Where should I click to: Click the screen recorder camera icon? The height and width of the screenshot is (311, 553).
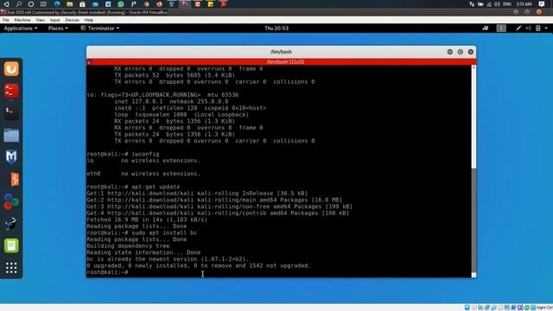click(486, 29)
